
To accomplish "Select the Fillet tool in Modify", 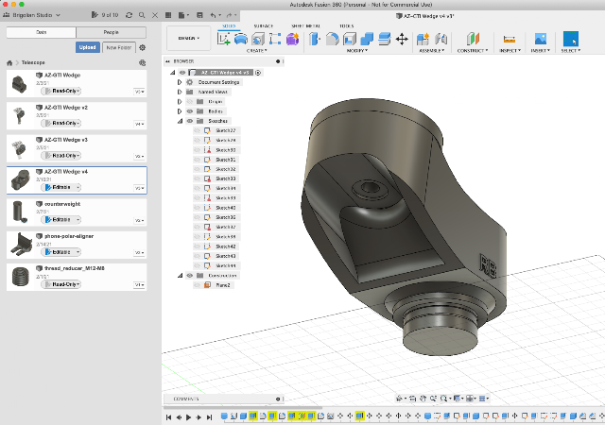I will (332, 39).
